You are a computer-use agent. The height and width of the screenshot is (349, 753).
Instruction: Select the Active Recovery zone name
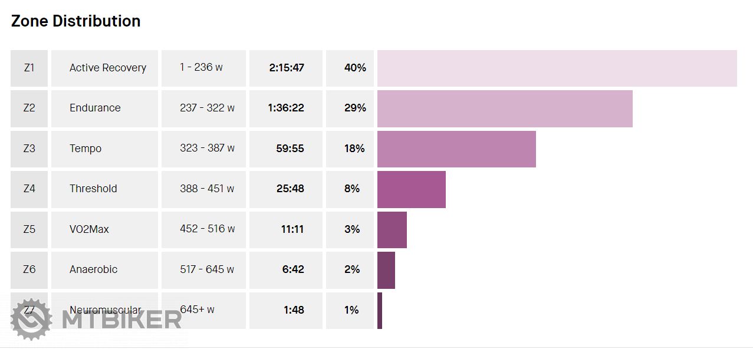(108, 68)
